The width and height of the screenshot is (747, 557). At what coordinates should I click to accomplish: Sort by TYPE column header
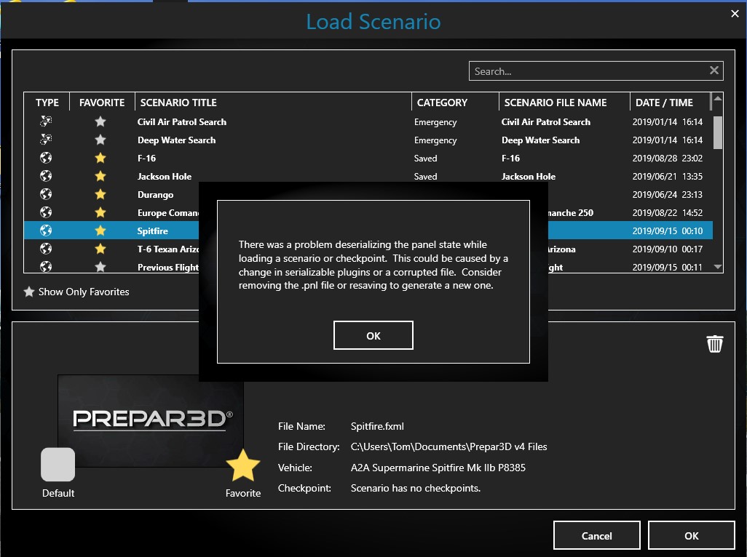(47, 103)
